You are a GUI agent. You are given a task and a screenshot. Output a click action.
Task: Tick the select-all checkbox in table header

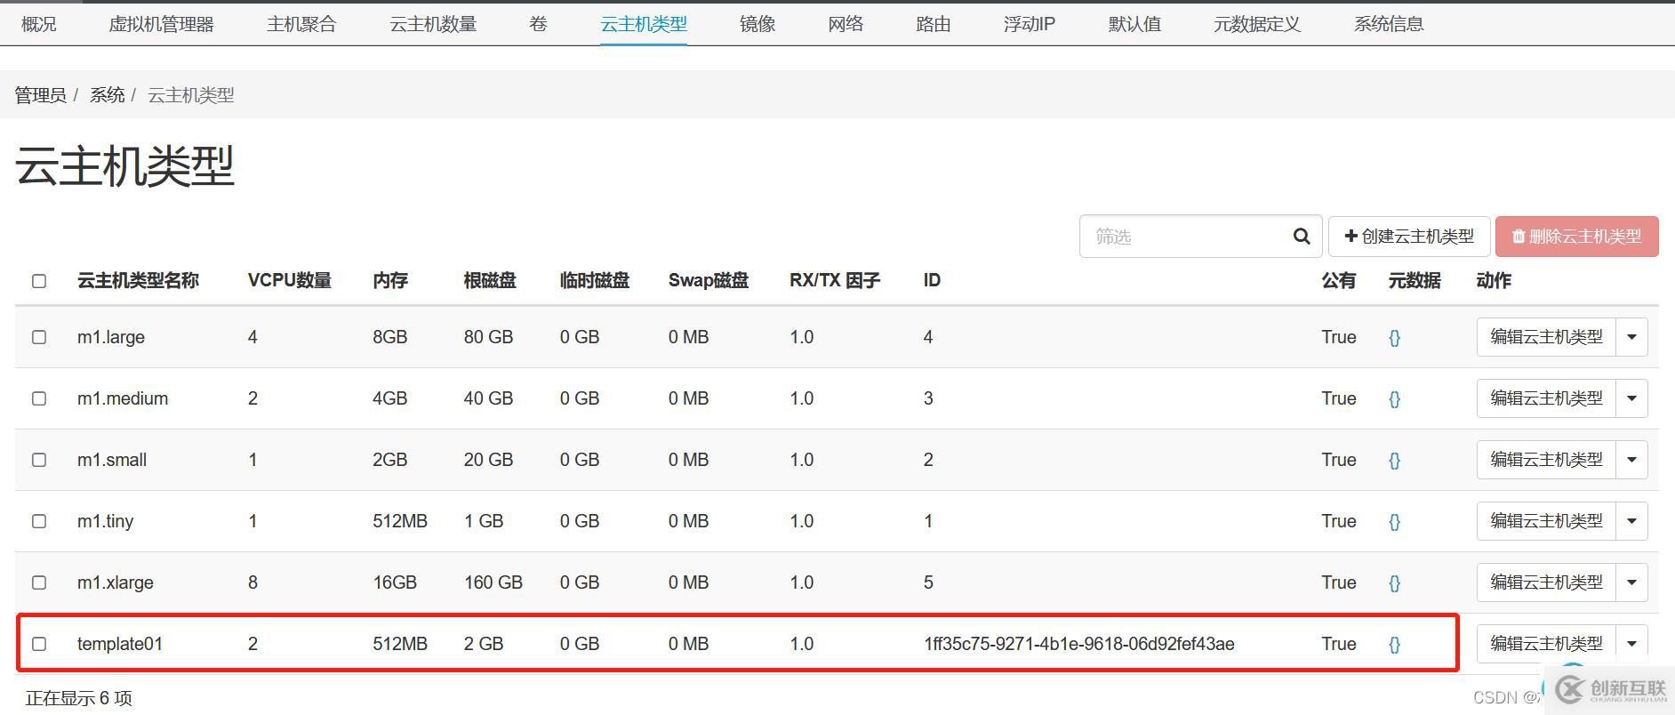pos(39,281)
